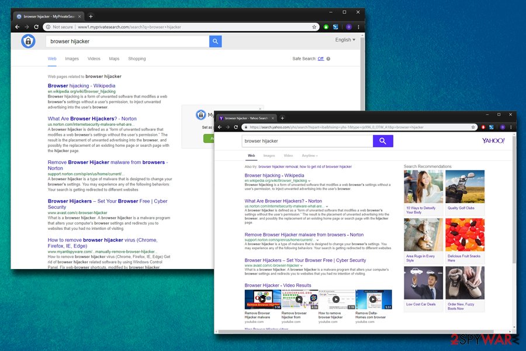
Task: Play Remove Browser Hijacker malware video
Action: 262,300
